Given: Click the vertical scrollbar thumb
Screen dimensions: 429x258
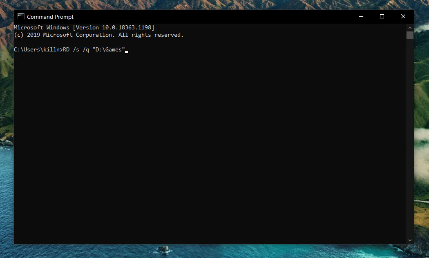Looking at the screenshot, I should click(410, 35).
